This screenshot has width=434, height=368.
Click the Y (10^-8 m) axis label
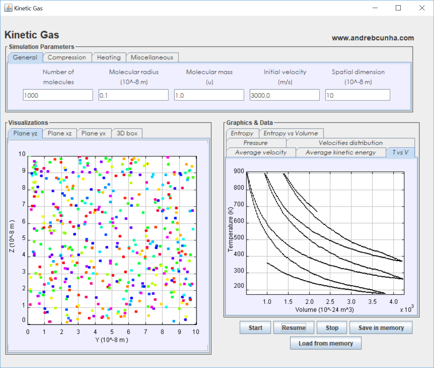[x=112, y=340]
